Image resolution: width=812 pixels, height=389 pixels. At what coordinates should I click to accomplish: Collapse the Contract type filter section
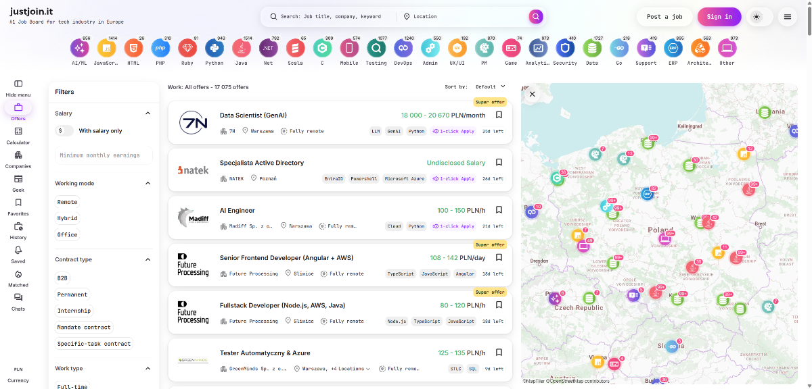tap(148, 259)
